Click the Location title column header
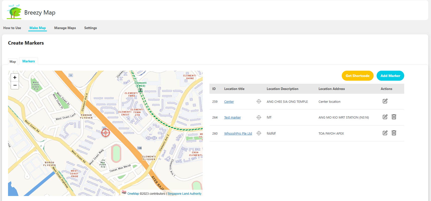Screen dimensions: 431x201 click(234, 89)
